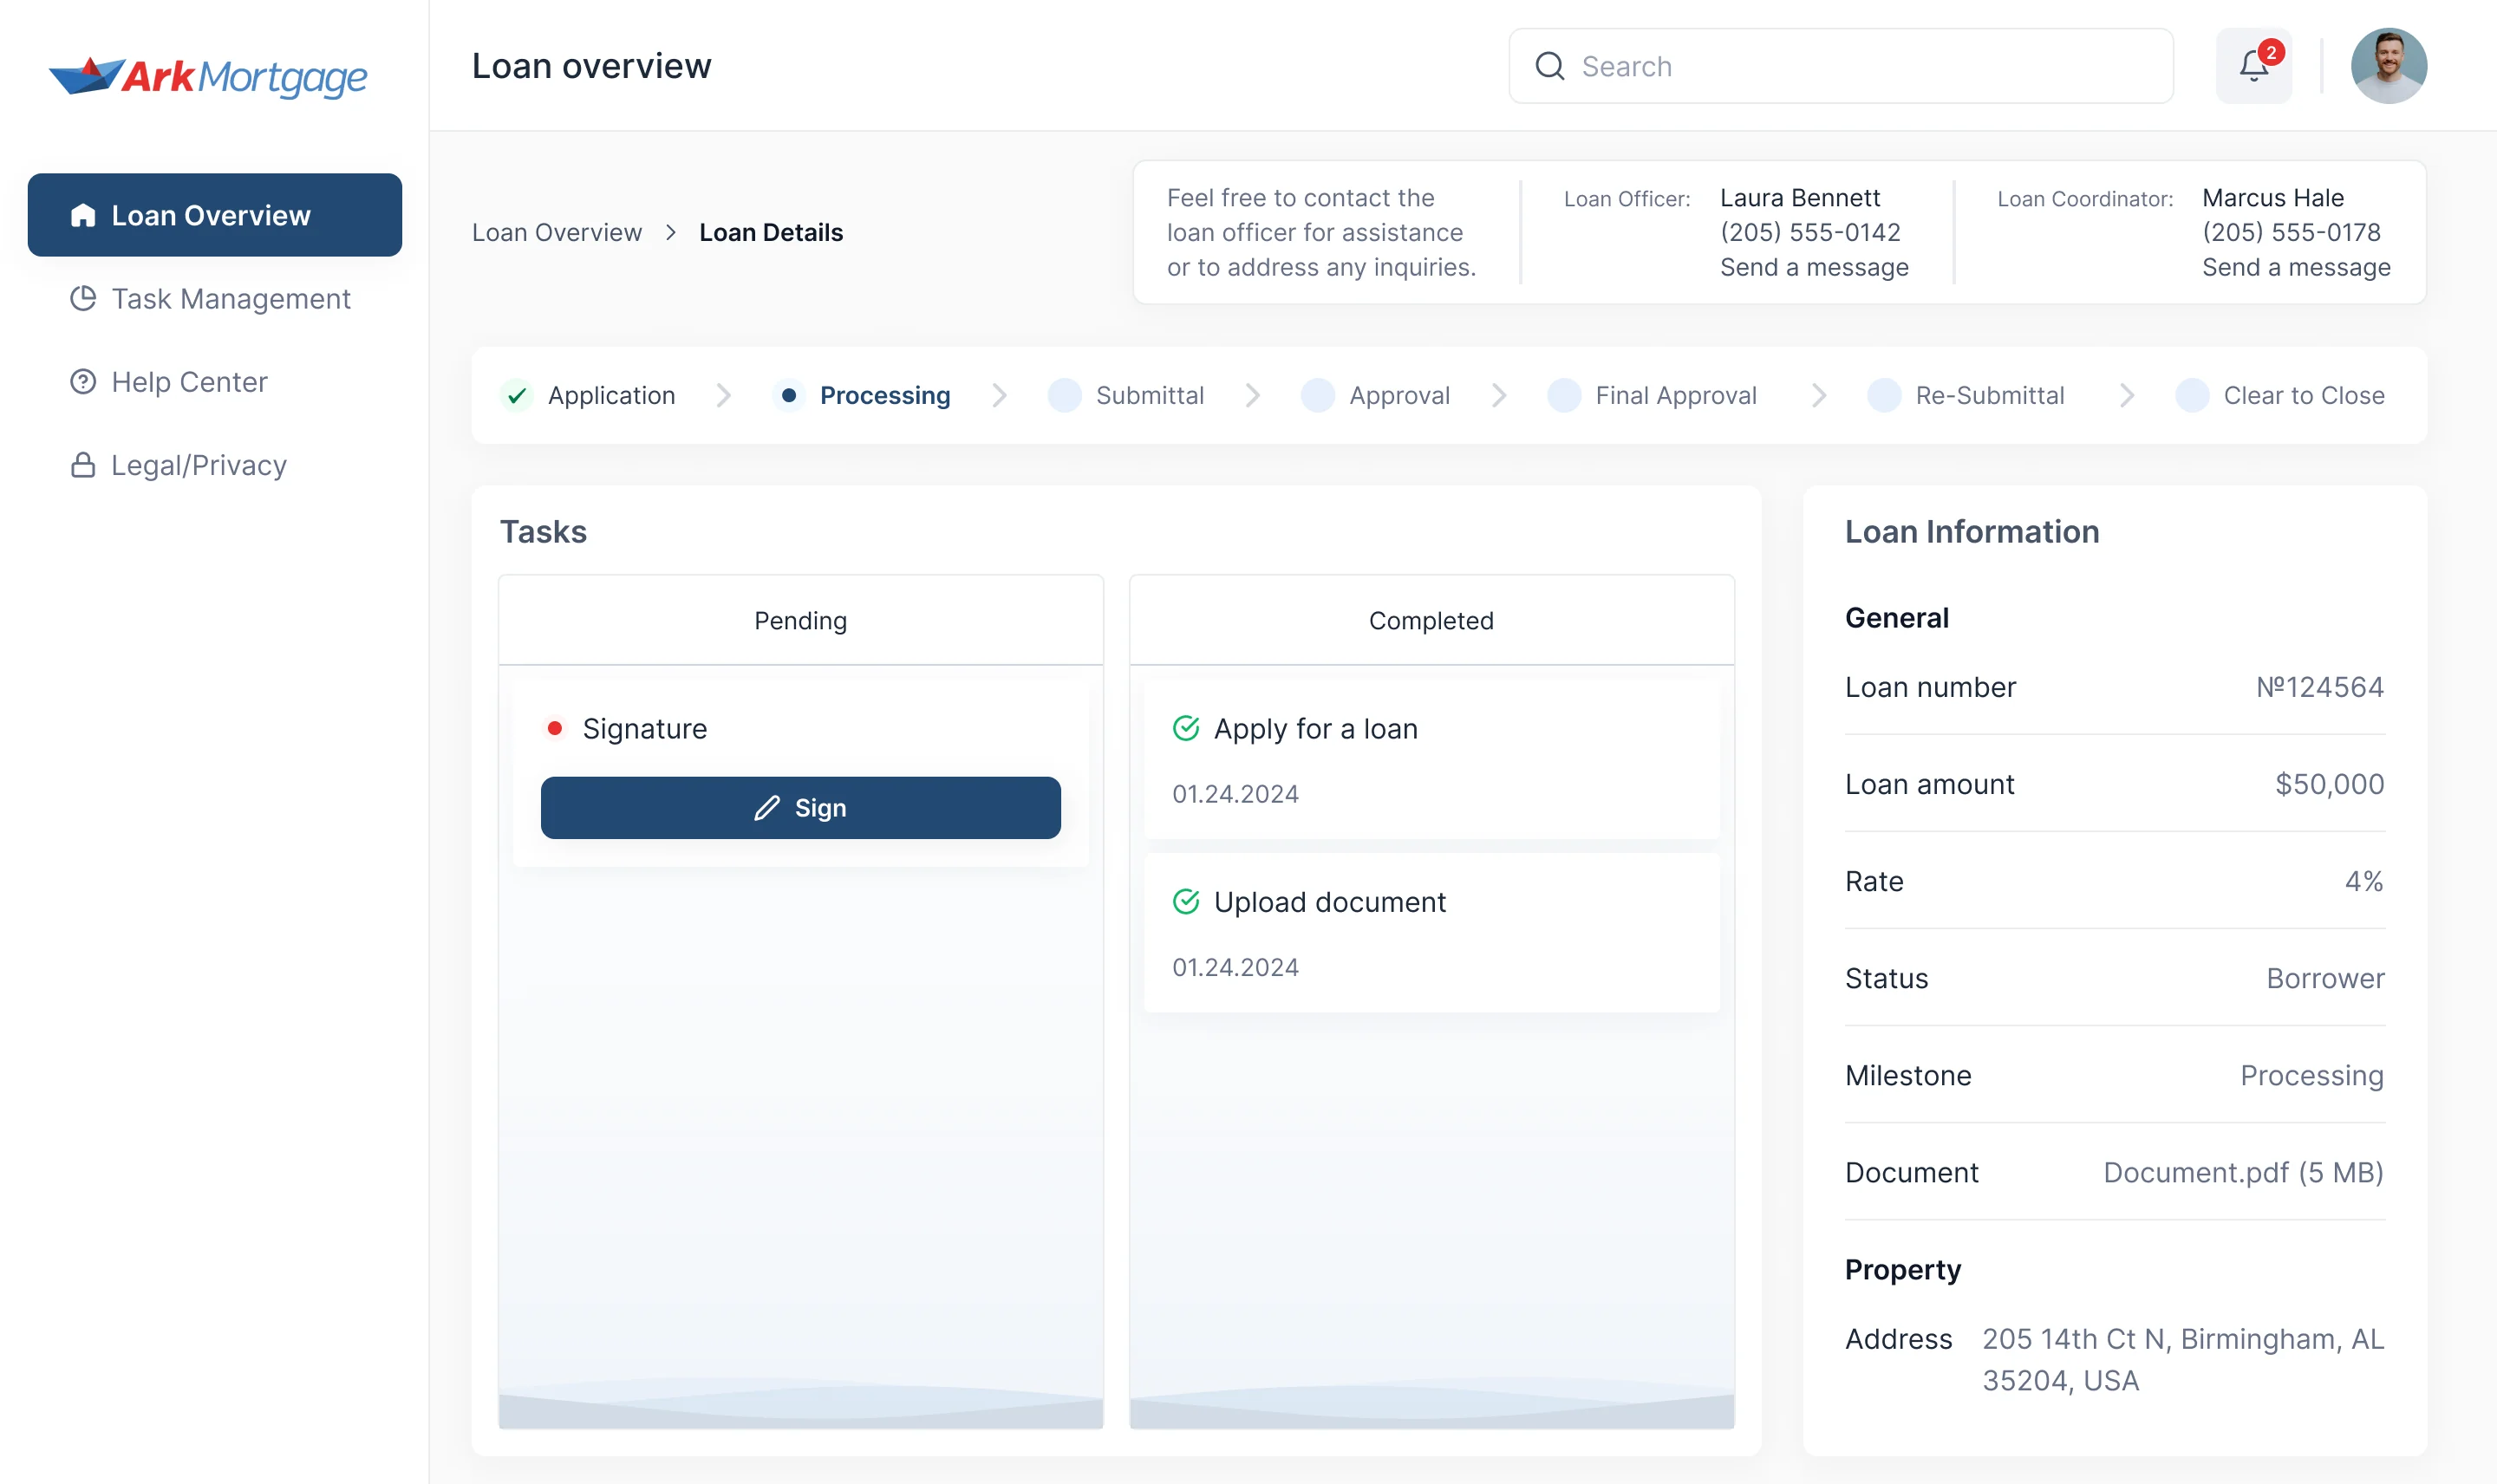Click Marcus Hale's name

tap(2272, 197)
